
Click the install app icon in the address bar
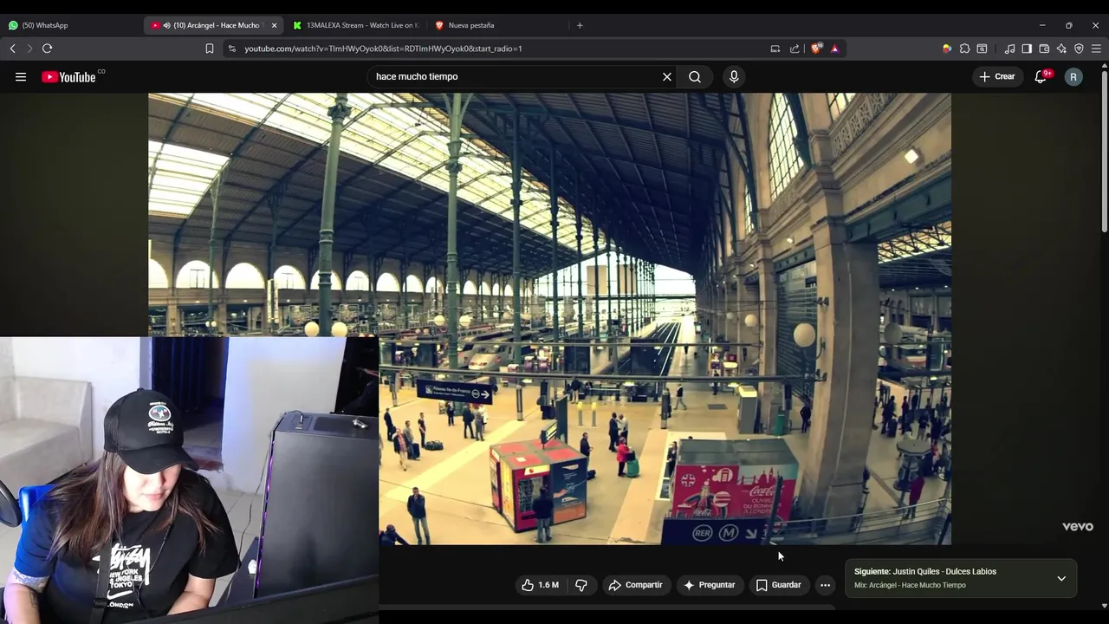pyautogui.click(x=775, y=49)
